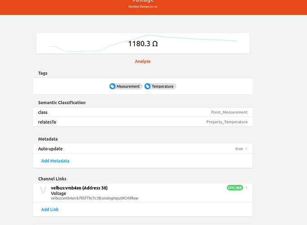This screenshot has height=225, width=307.
Task: Select the Temperature tag chip
Action: 160,86
